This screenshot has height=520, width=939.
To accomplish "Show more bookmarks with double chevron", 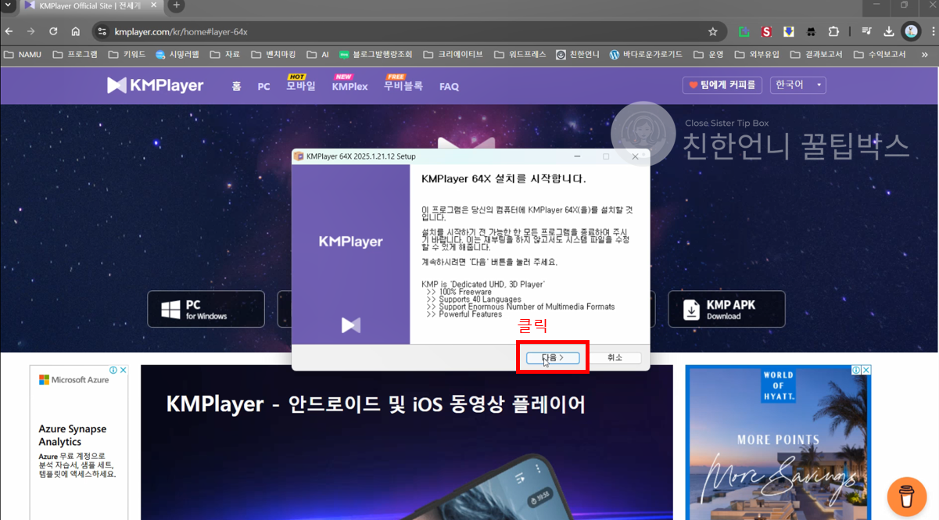I will 926,55.
